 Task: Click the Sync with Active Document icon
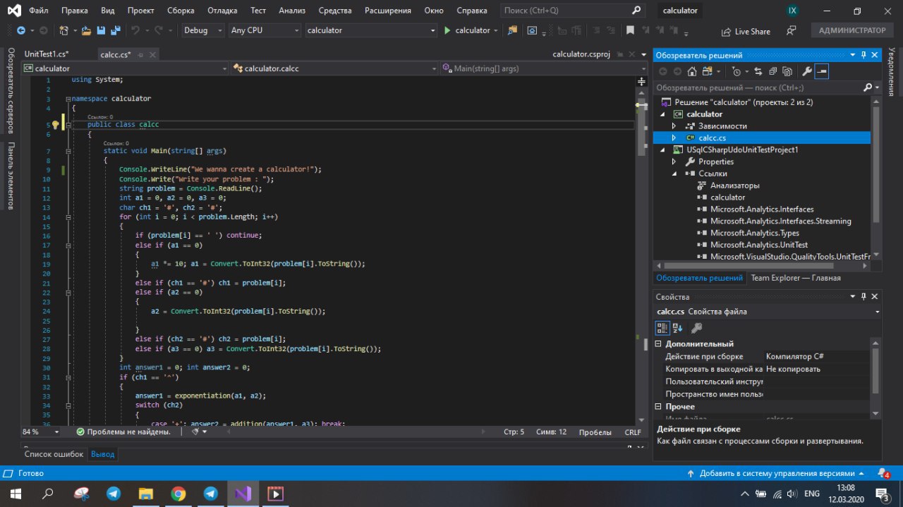tap(758, 71)
